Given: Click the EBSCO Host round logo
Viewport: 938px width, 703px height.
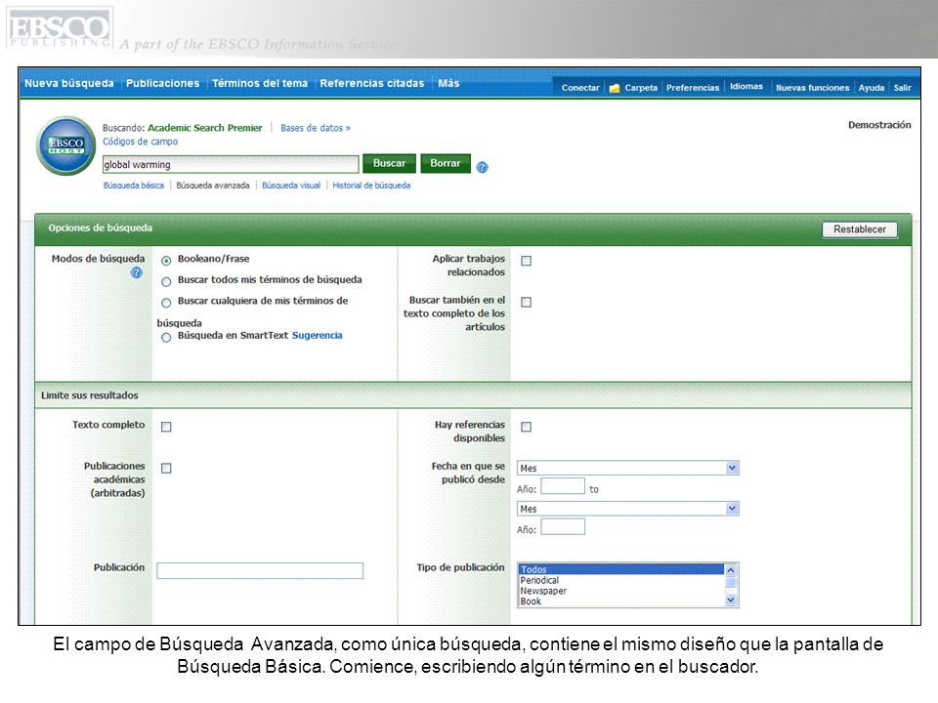Looking at the screenshot, I should 65,145.
